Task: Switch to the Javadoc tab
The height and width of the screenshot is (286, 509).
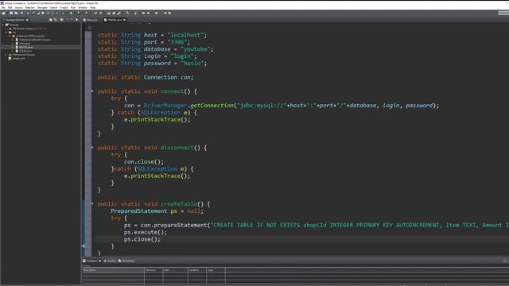Action: coord(110,261)
